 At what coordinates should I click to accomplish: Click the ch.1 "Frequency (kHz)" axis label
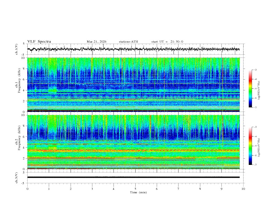[x=19, y=81]
